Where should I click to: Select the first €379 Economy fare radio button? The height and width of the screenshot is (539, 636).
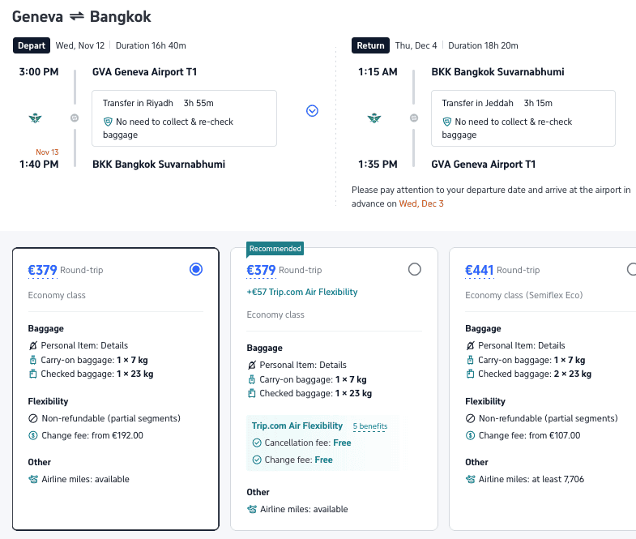coord(195,270)
